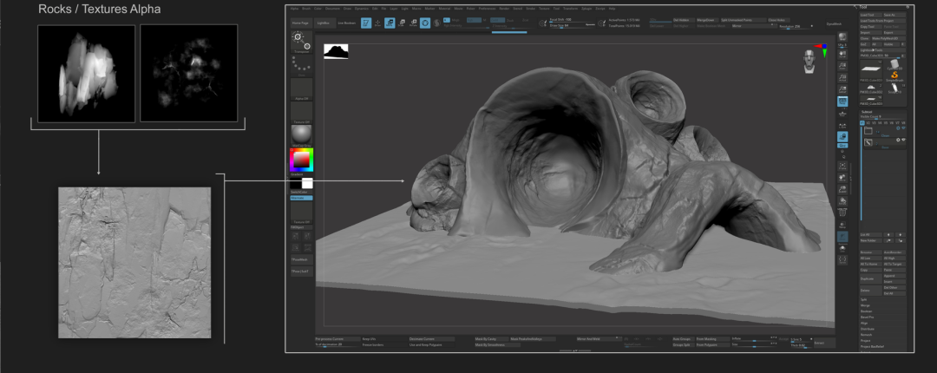This screenshot has width=937, height=373.
Task: Adjust the Draw Size slider
Action: tap(573, 26)
